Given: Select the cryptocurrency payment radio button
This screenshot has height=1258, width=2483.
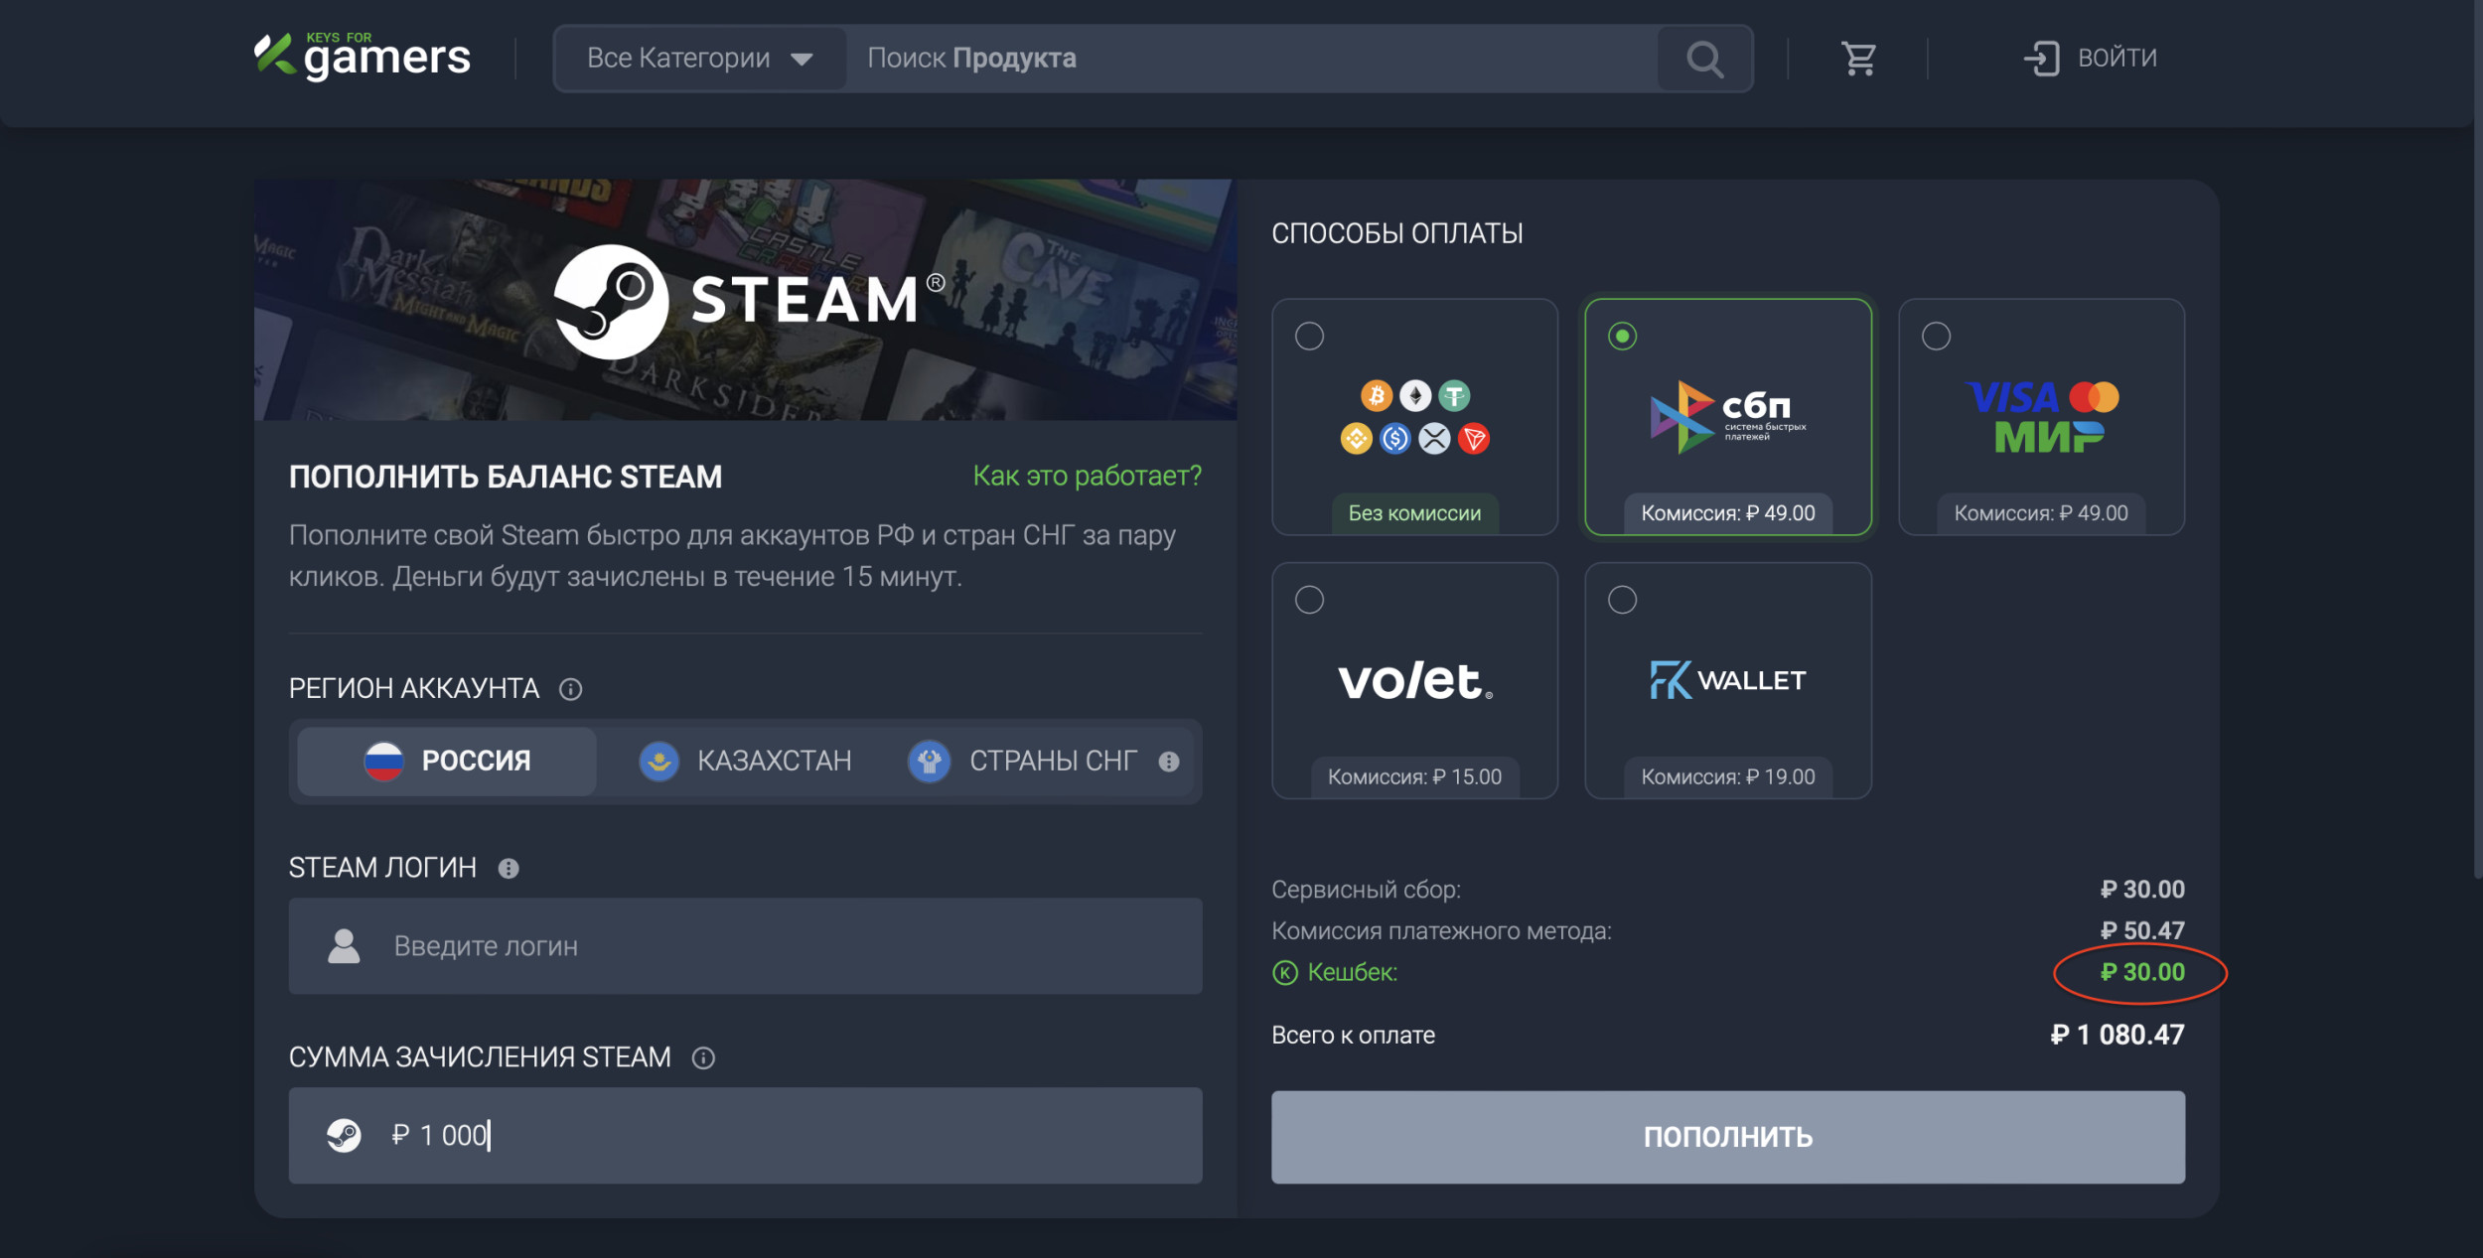Looking at the screenshot, I should tap(1309, 337).
